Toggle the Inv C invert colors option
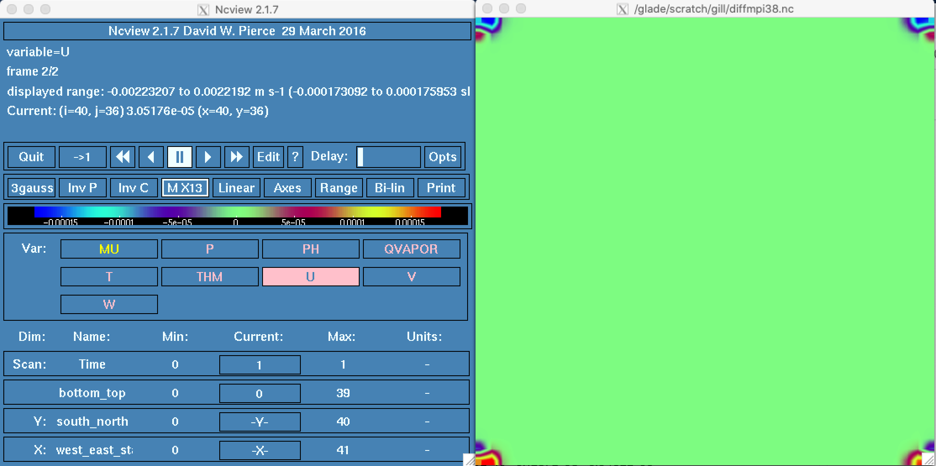This screenshot has width=936, height=466. click(x=133, y=188)
